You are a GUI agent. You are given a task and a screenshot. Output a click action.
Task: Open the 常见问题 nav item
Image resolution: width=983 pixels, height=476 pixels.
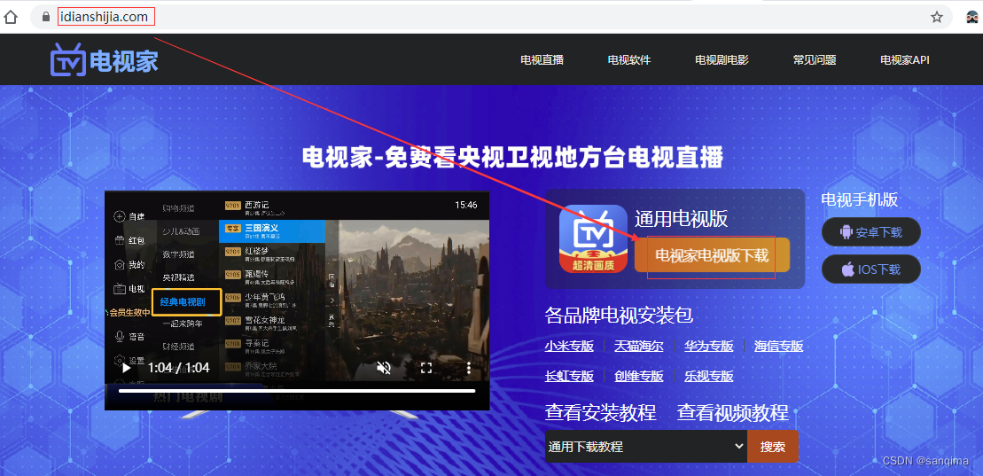[815, 60]
